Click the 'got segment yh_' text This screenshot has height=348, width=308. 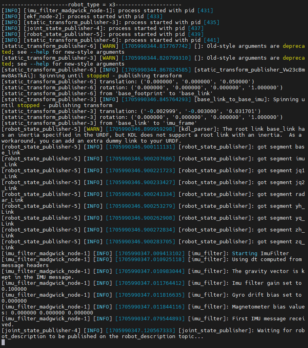point(281,206)
